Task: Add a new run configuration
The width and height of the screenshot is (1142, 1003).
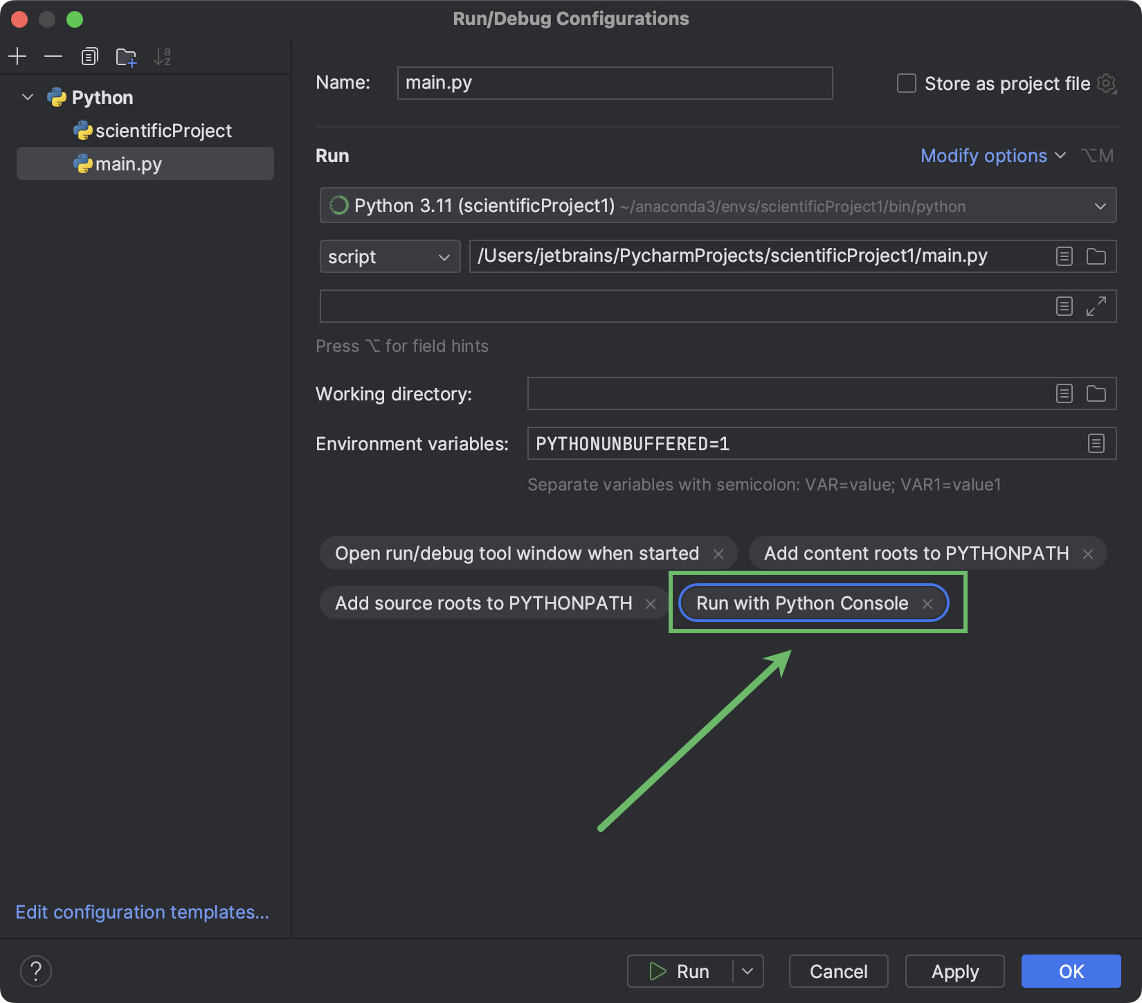Action: point(17,56)
